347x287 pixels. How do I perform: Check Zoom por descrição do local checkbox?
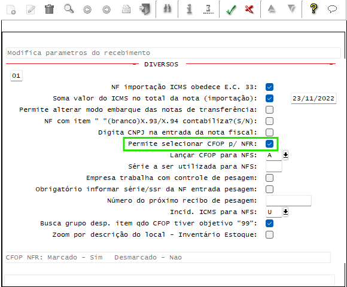point(269,234)
